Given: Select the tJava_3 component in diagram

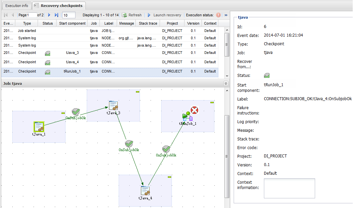Looking at the screenshot, I should tap(113, 105).
